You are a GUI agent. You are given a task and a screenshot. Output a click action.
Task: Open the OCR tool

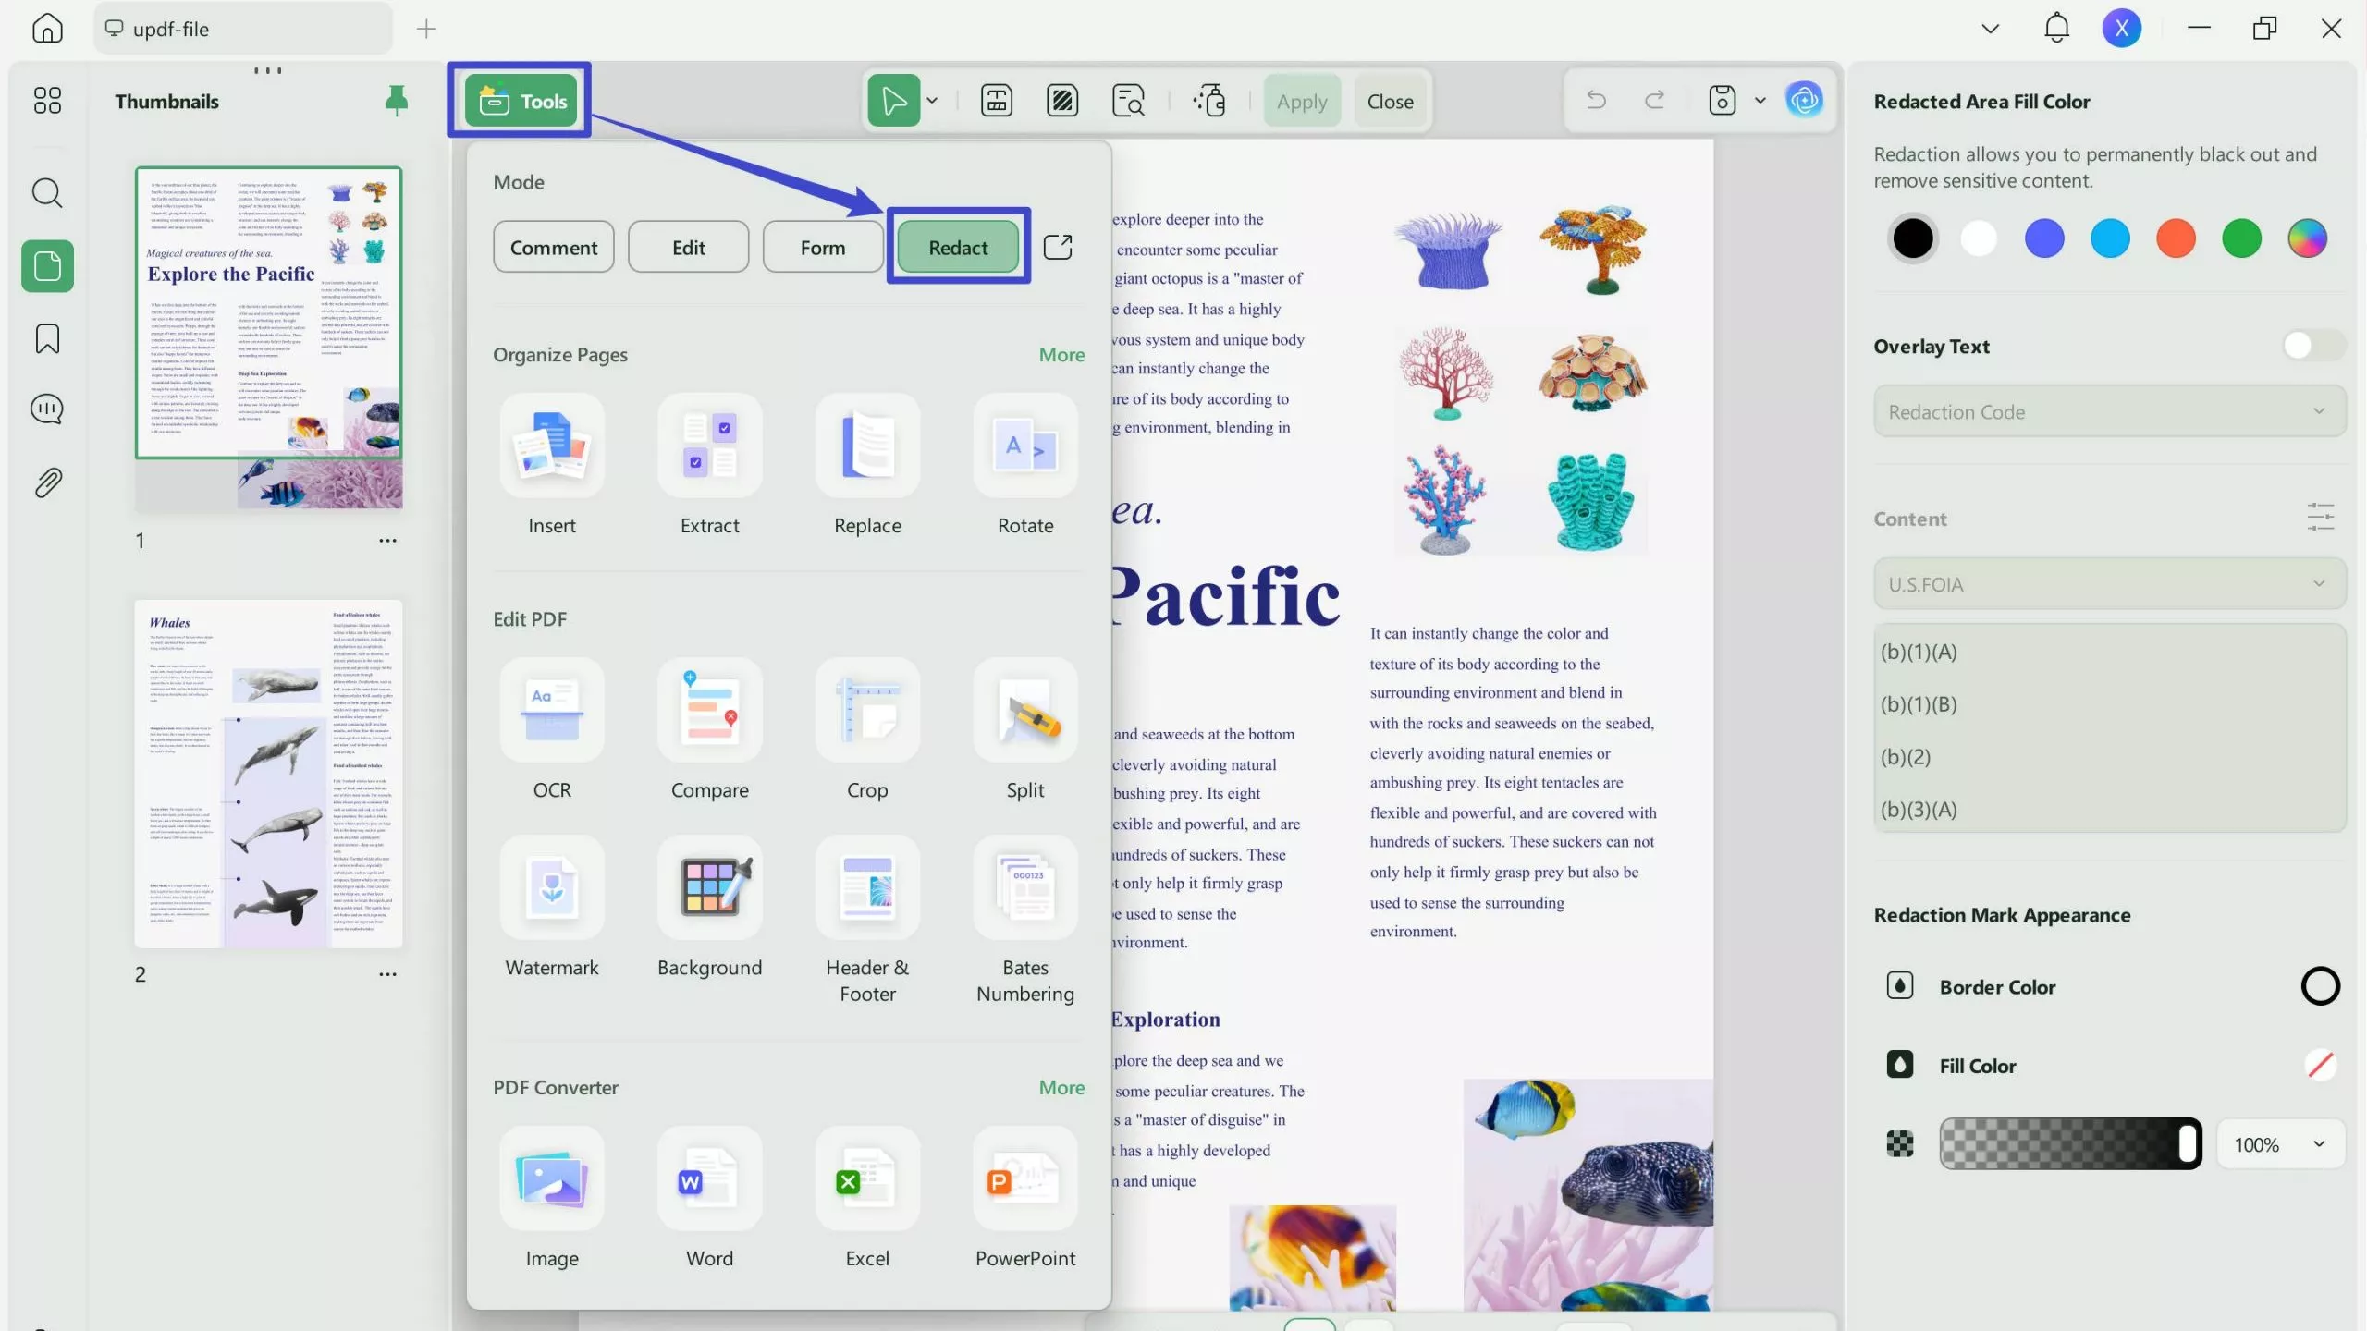coord(552,711)
